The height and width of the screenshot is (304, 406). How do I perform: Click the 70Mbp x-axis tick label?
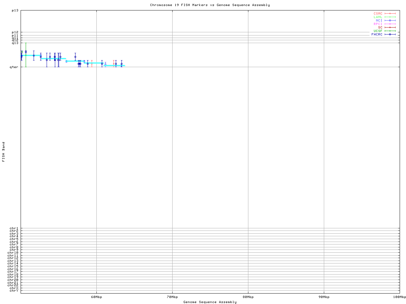point(172,297)
